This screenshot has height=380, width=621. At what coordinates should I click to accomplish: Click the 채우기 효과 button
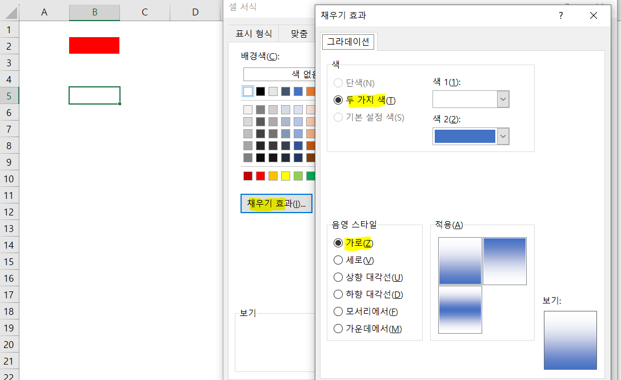coord(276,203)
